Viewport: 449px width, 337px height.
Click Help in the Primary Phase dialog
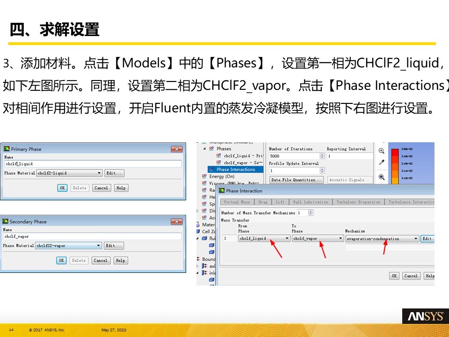pyautogui.click(x=121, y=188)
